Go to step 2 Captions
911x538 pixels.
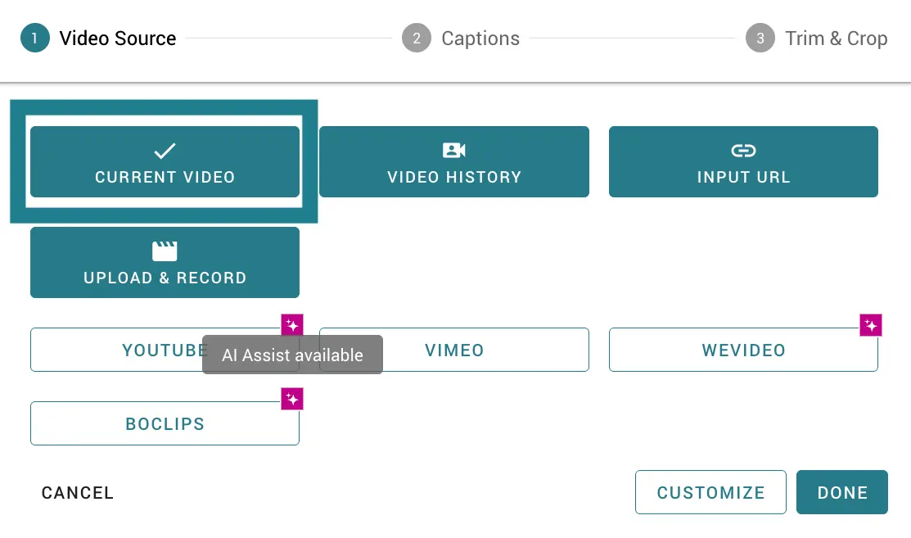pos(461,38)
